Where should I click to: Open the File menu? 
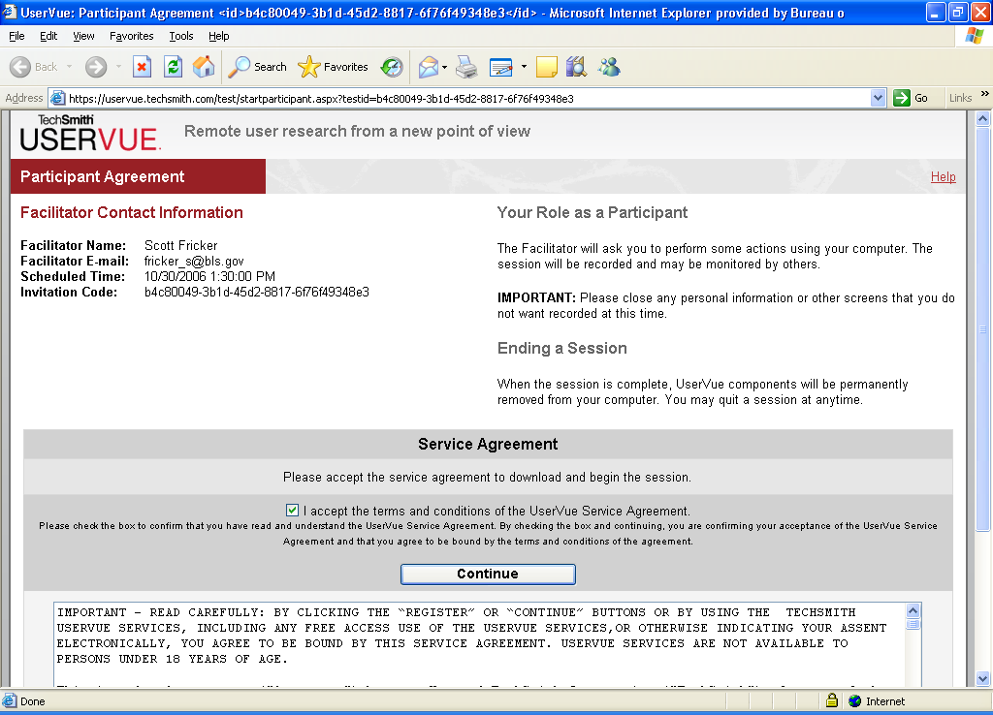point(17,36)
